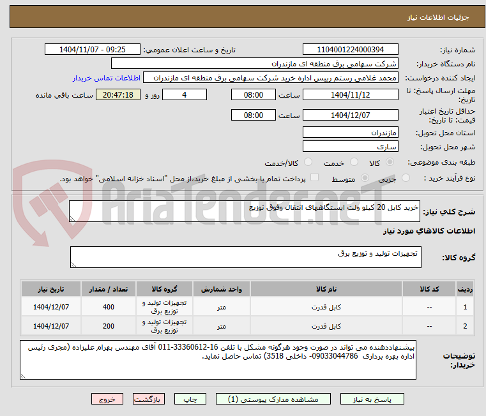Open مشاهده مدارک پیوستی (1) button

click(273, 399)
